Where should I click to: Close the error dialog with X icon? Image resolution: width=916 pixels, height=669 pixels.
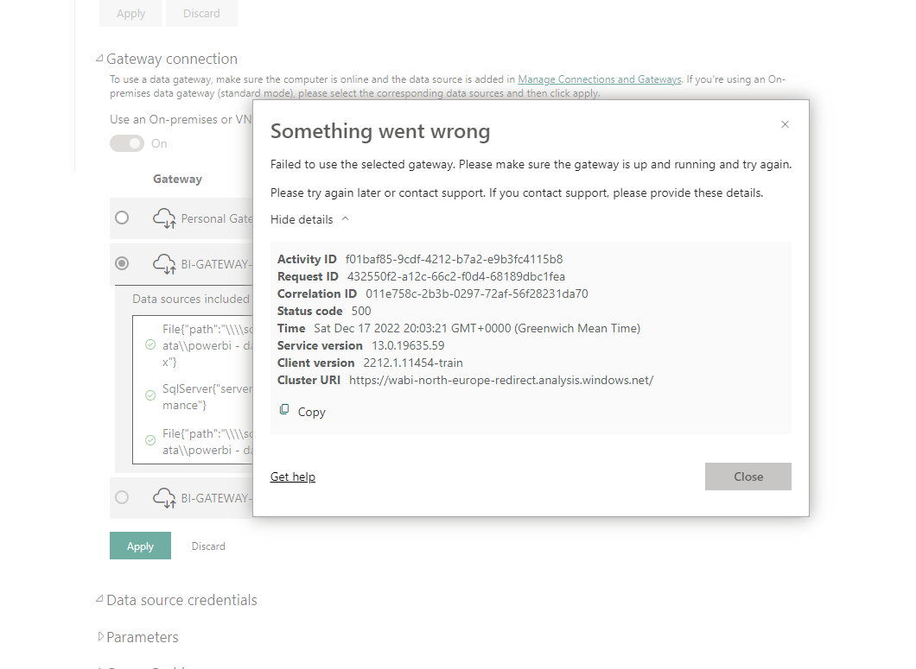click(x=786, y=124)
